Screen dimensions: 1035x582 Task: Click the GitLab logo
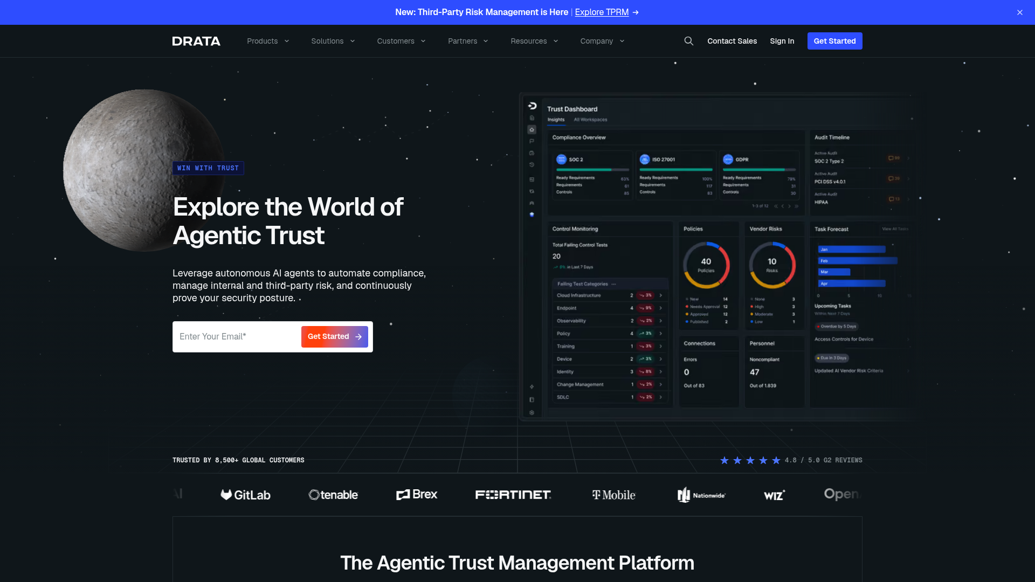tap(246, 495)
